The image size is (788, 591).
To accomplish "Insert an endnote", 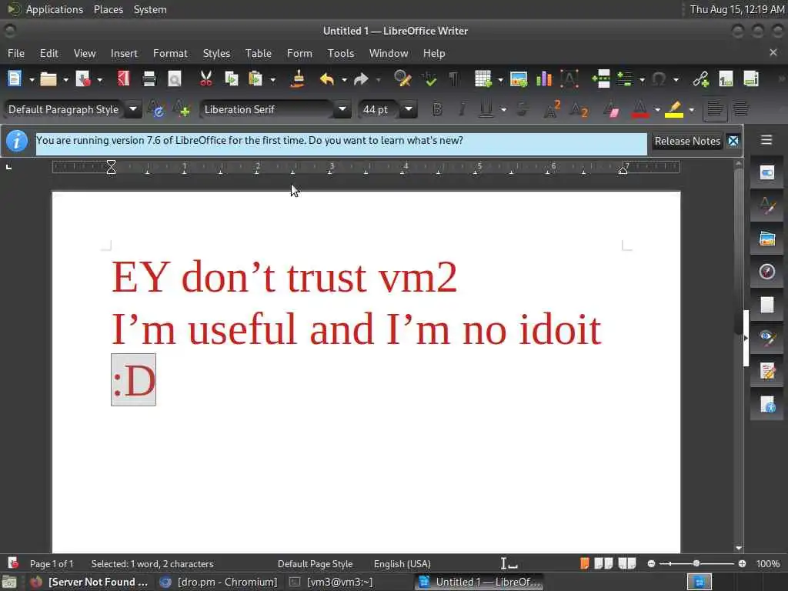I will point(751,79).
